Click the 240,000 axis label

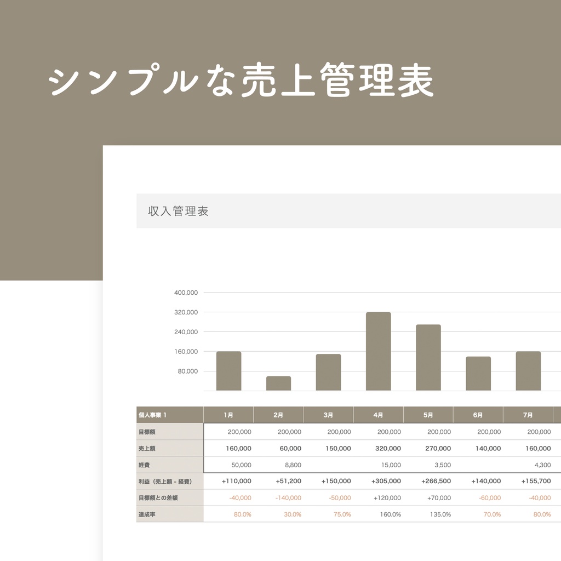point(186,331)
